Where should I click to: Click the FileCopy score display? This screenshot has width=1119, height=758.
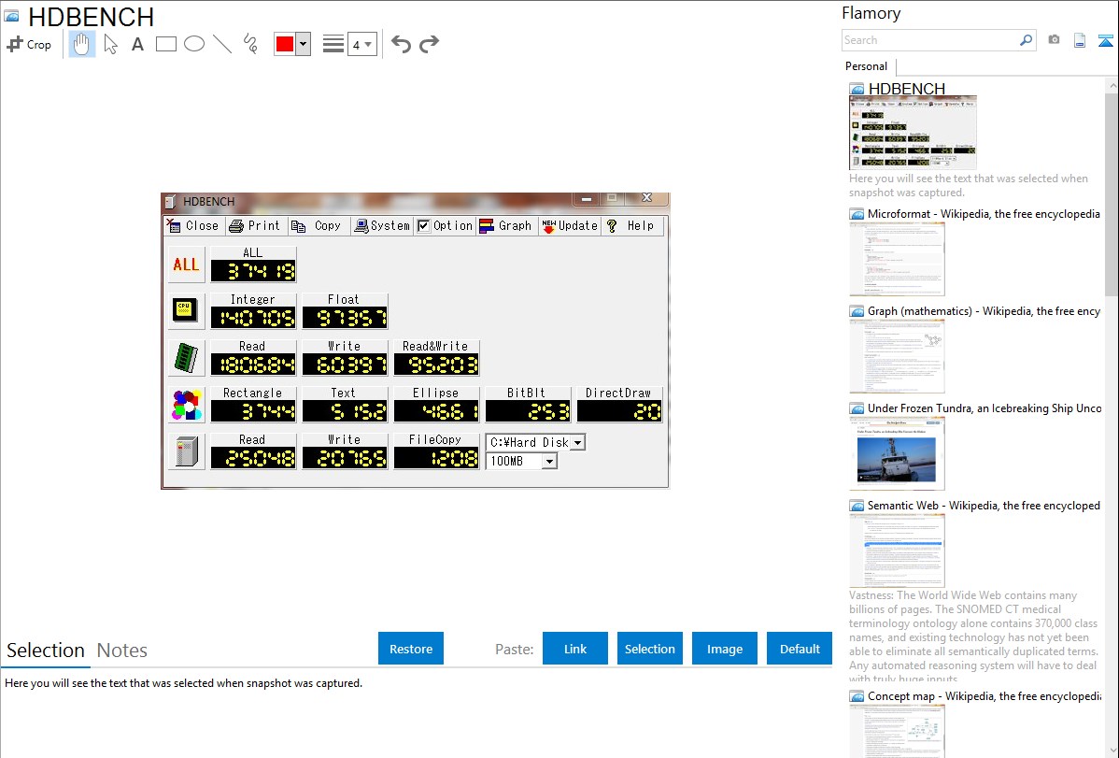[x=436, y=458]
